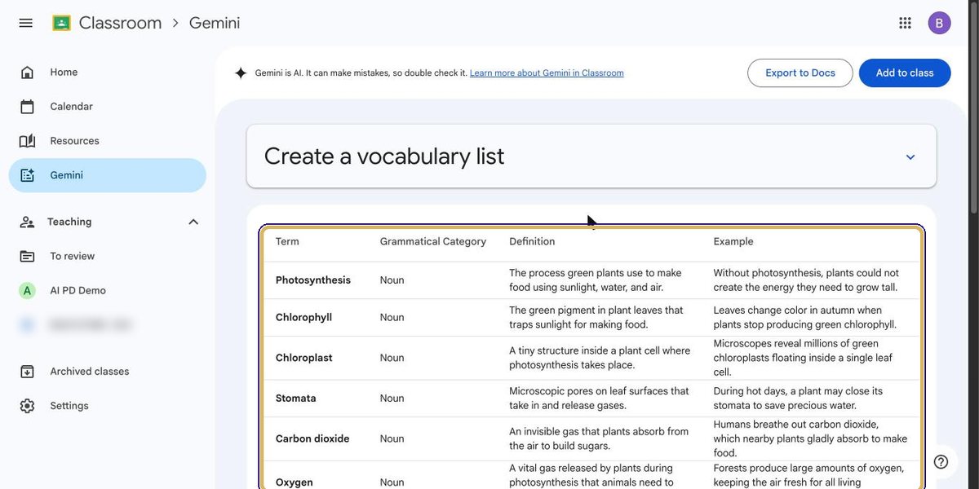Viewport: 979px width, 489px height.
Task: Click the Stomata example about hot days
Action: click(x=798, y=399)
